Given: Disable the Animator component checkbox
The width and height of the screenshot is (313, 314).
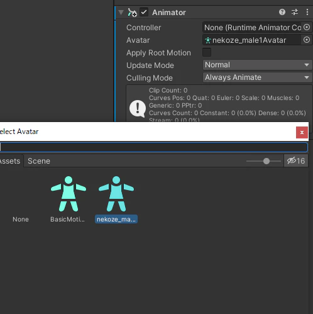Looking at the screenshot, I should [x=144, y=12].
